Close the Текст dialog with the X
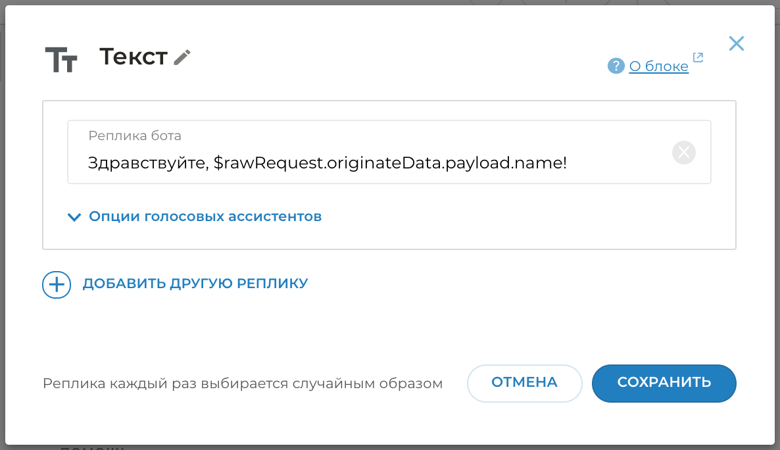 737,44
